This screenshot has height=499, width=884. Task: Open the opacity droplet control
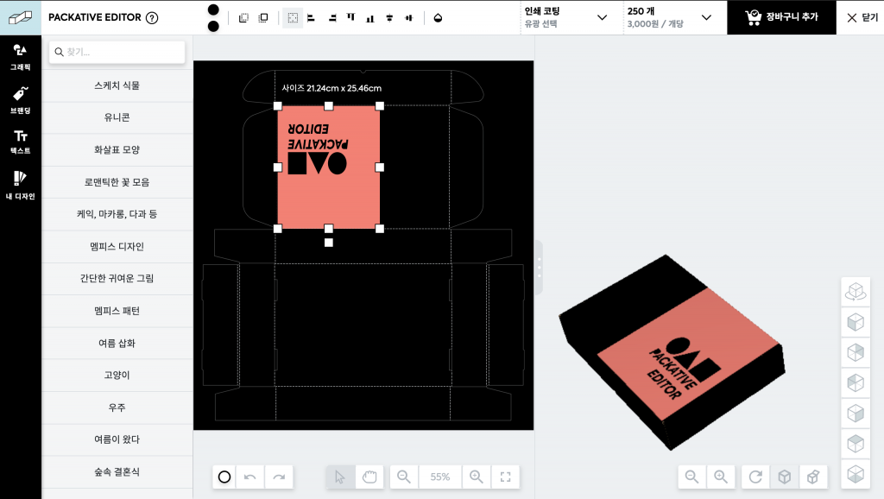tap(438, 18)
